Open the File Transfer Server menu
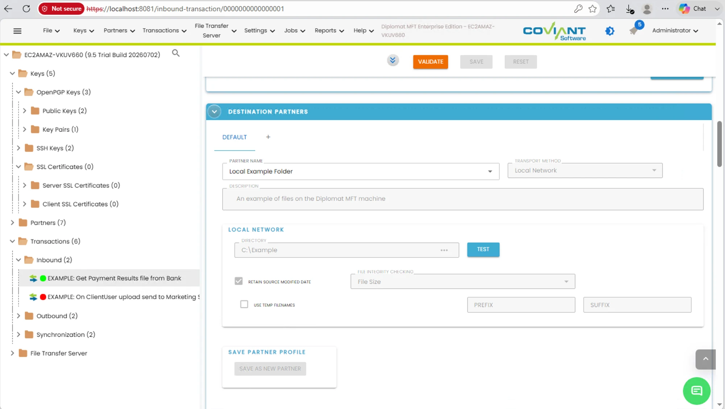725x409 pixels. 215,31
